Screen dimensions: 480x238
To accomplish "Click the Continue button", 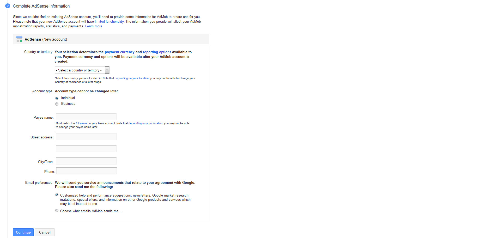I will 23,232.
